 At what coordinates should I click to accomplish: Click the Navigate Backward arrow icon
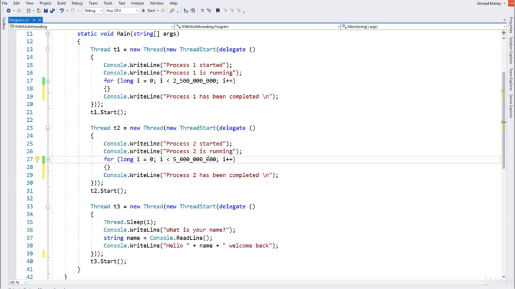pos(8,10)
